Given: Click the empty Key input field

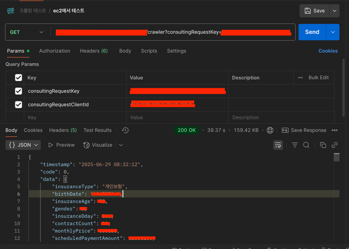Looking at the screenshot, I should (75, 117).
